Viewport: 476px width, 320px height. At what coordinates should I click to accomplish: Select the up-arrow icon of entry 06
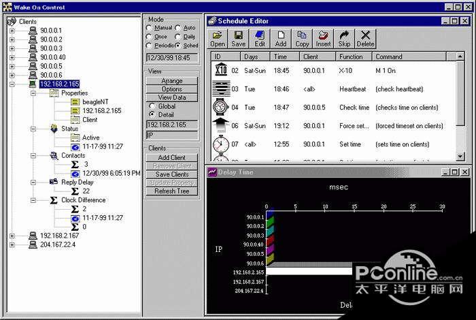tap(221, 125)
